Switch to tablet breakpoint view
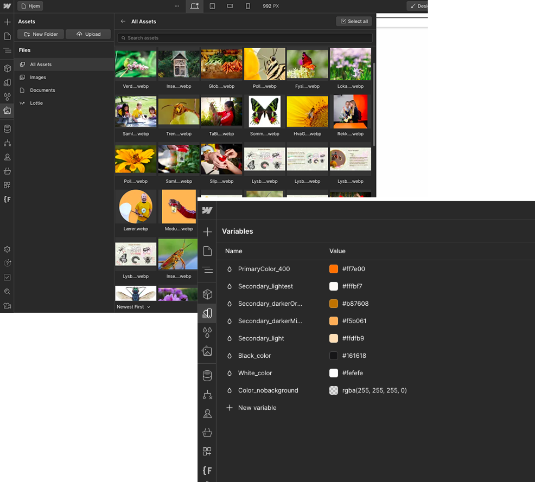 [212, 6]
